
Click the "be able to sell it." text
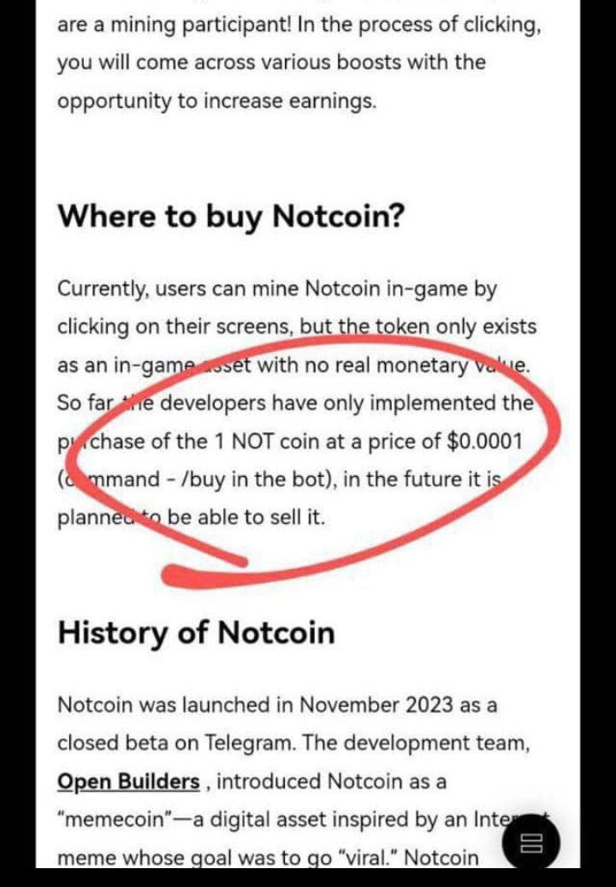click(x=247, y=517)
